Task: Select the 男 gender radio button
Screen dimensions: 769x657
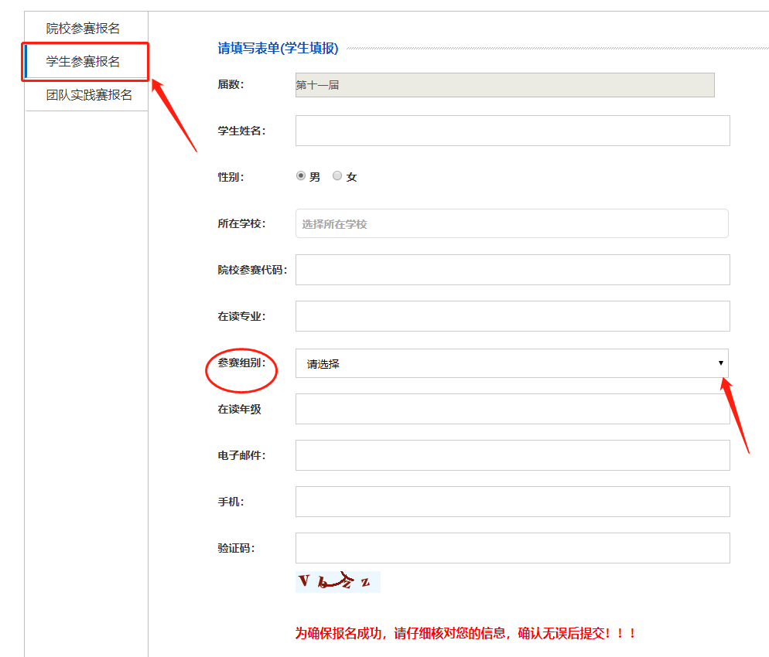Action: (301, 176)
